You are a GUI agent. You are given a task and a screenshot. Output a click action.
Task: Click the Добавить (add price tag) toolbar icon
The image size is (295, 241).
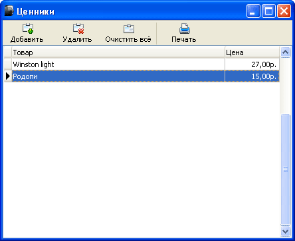tap(28, 29)
